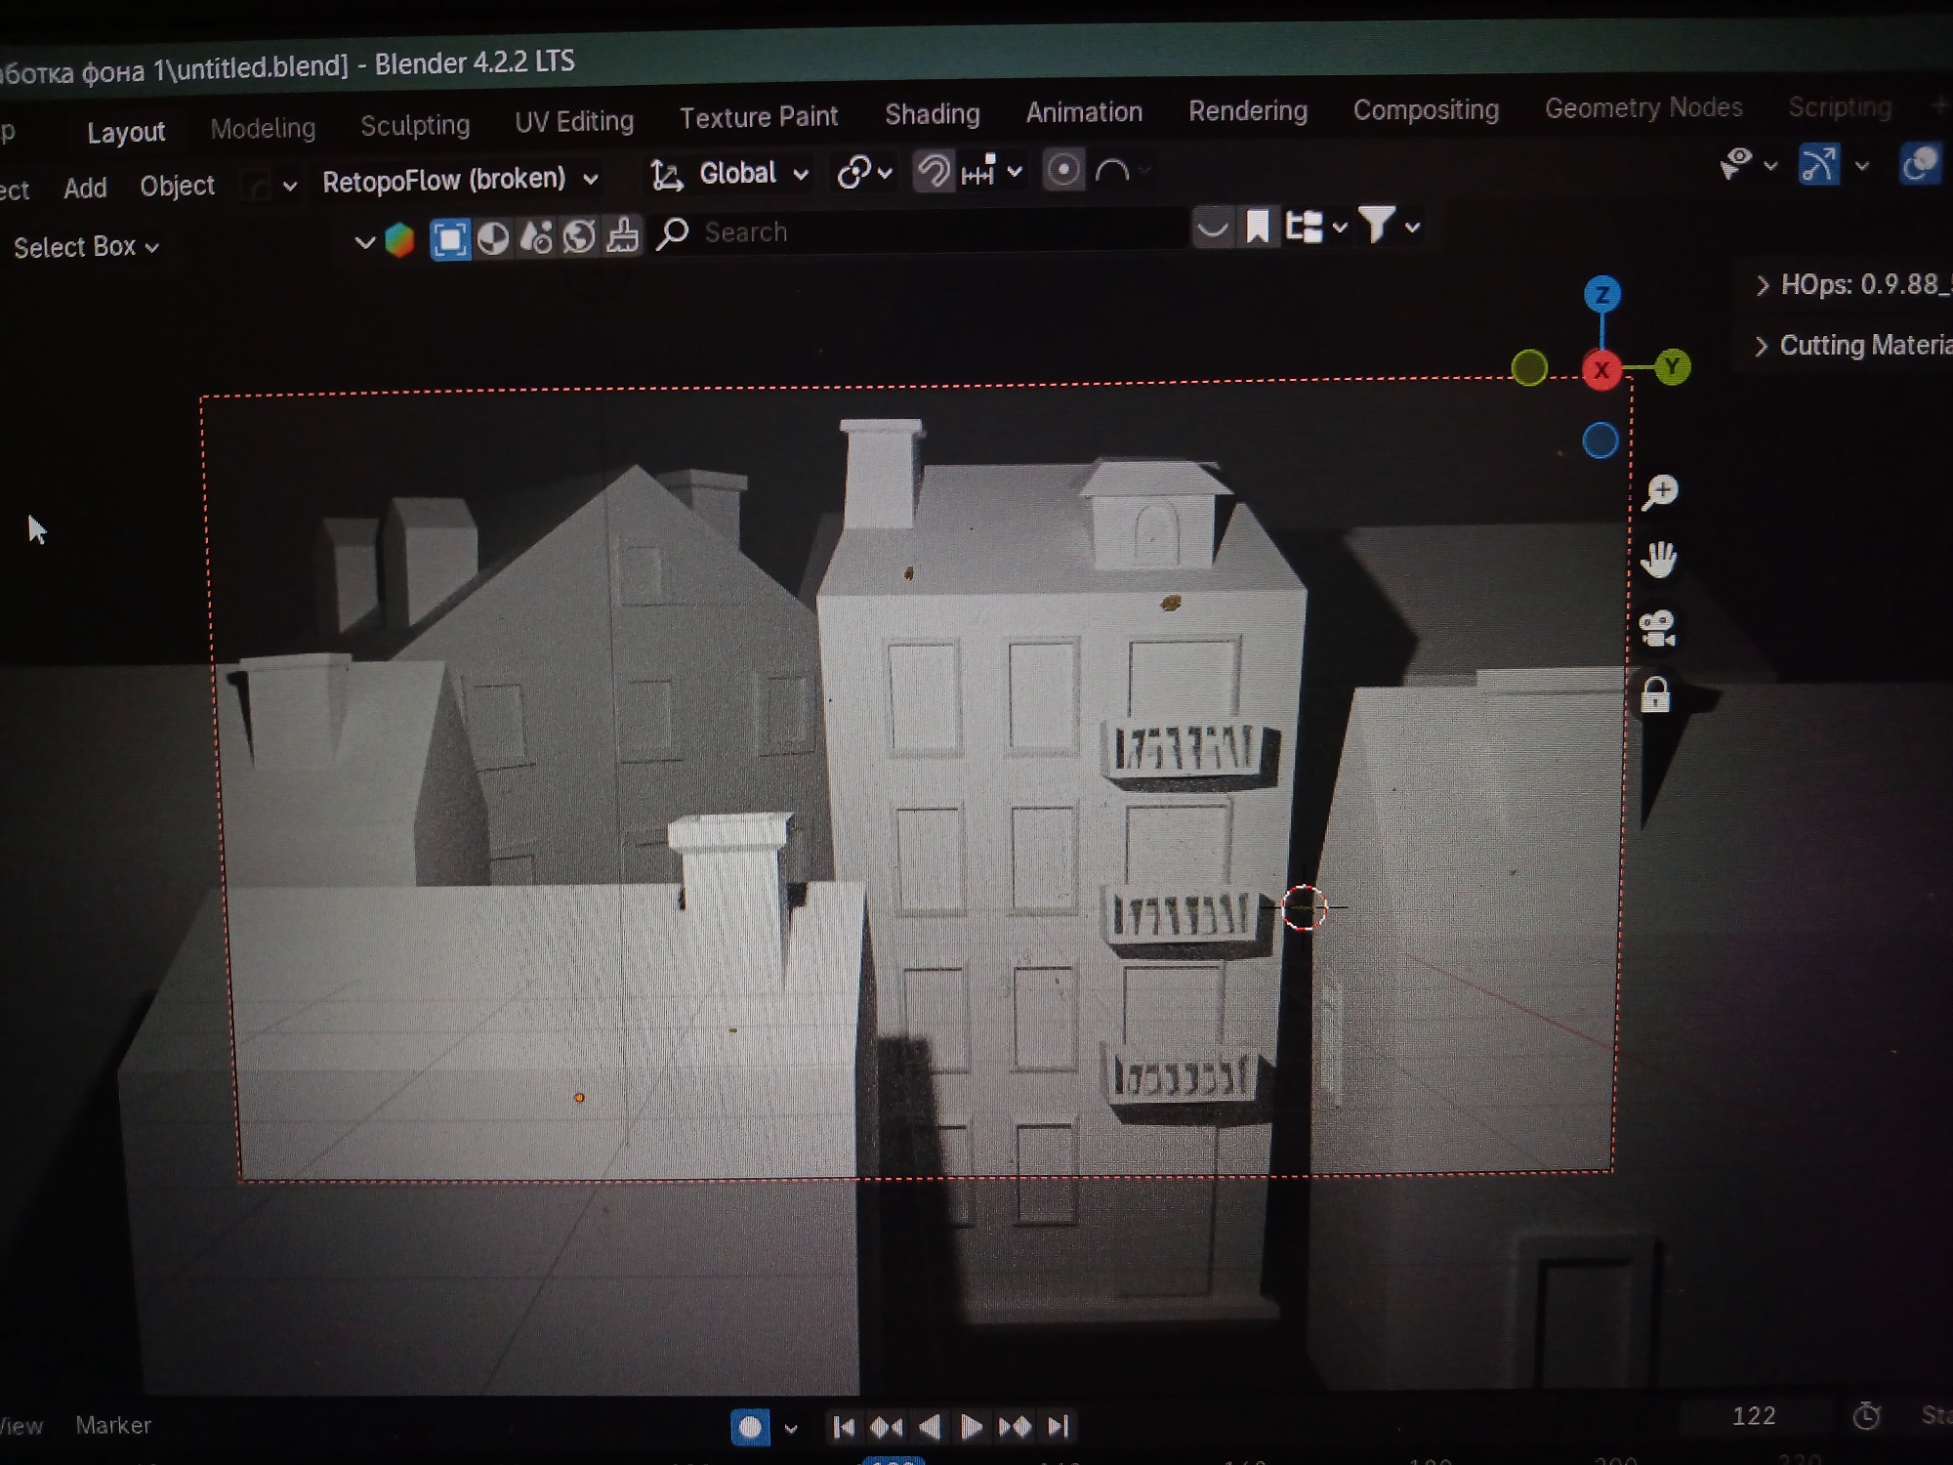Switch to the Shading workspace tab
The height and width of the screenshot is (1465, 1953).
932,115
